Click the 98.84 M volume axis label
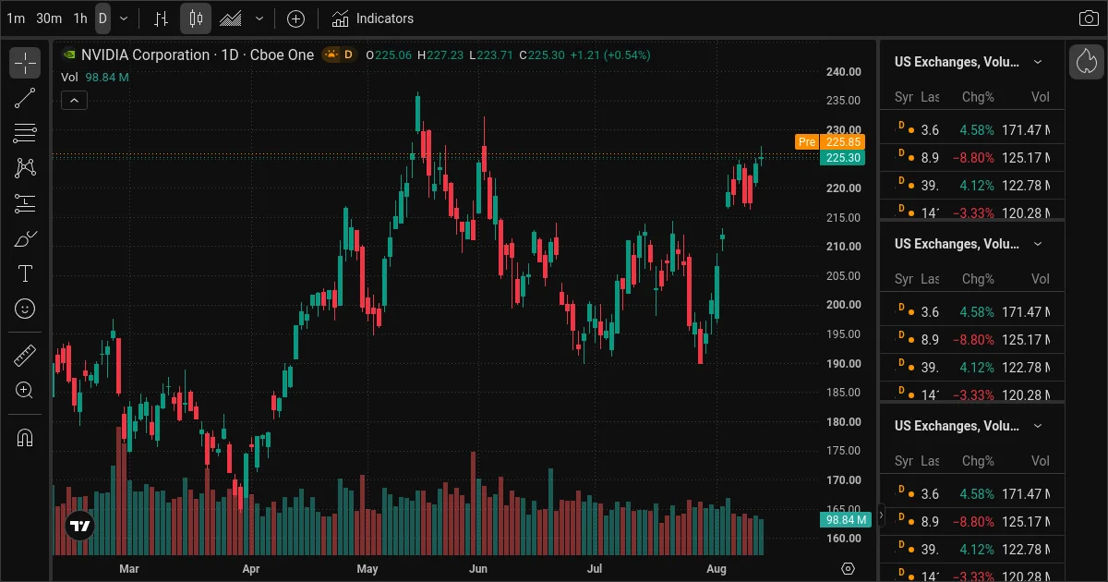 click(845, 520)
